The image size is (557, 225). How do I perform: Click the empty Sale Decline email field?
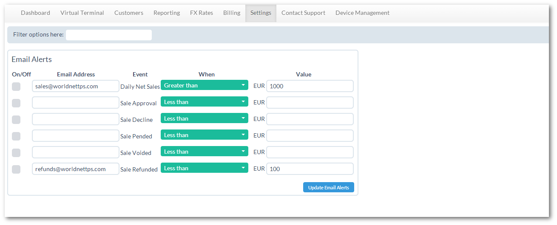[x=76, y=119]
